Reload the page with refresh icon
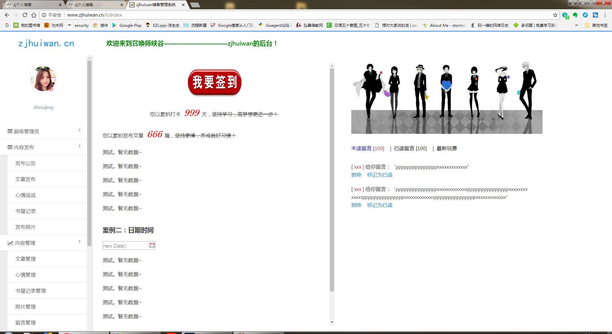Viewport: 612px width, 334px height. pos(25,15)
